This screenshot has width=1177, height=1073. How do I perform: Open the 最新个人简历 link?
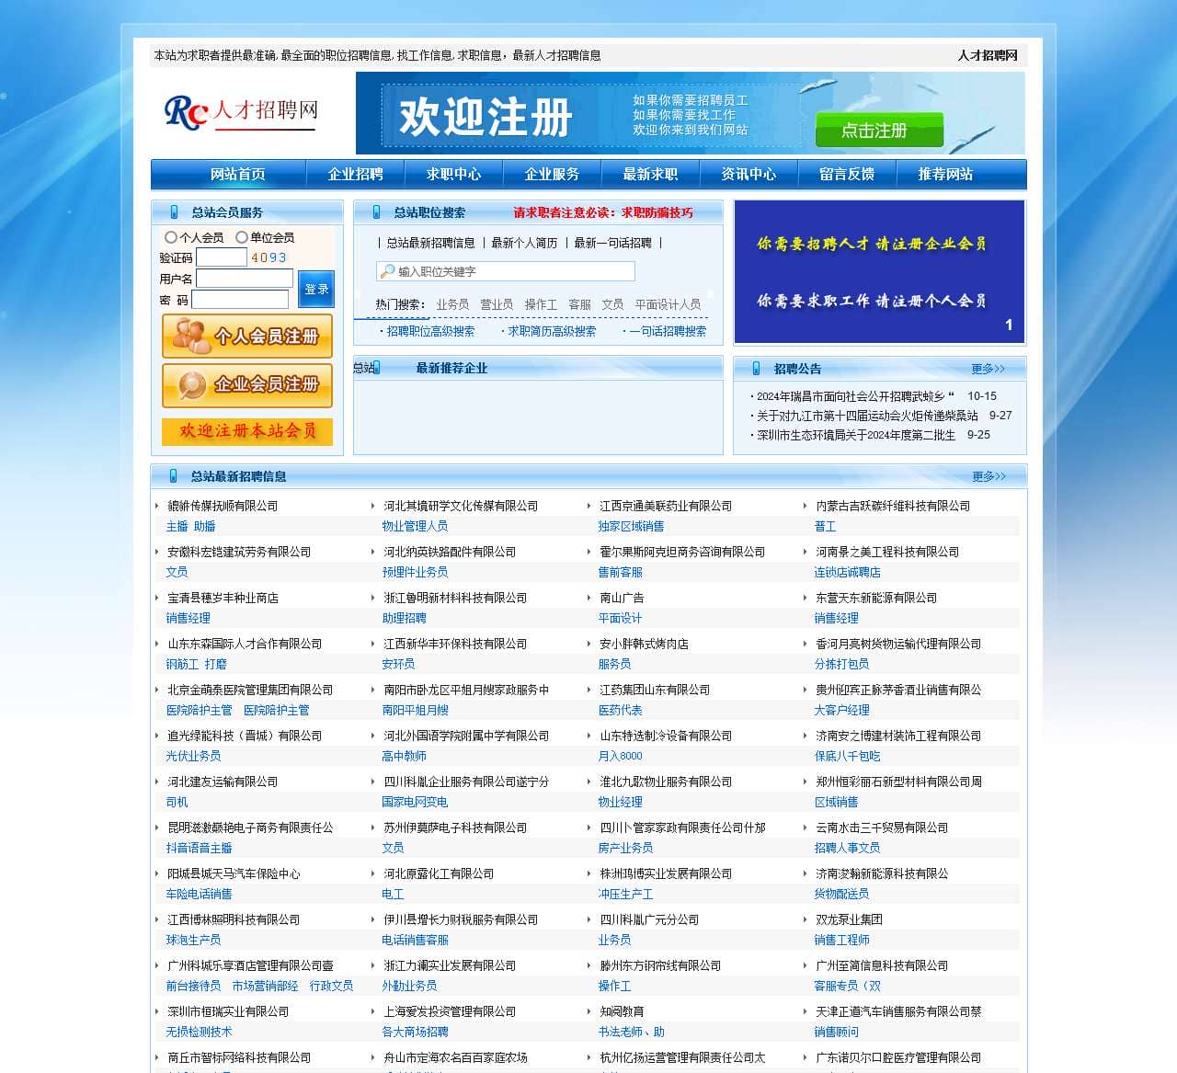524,243
